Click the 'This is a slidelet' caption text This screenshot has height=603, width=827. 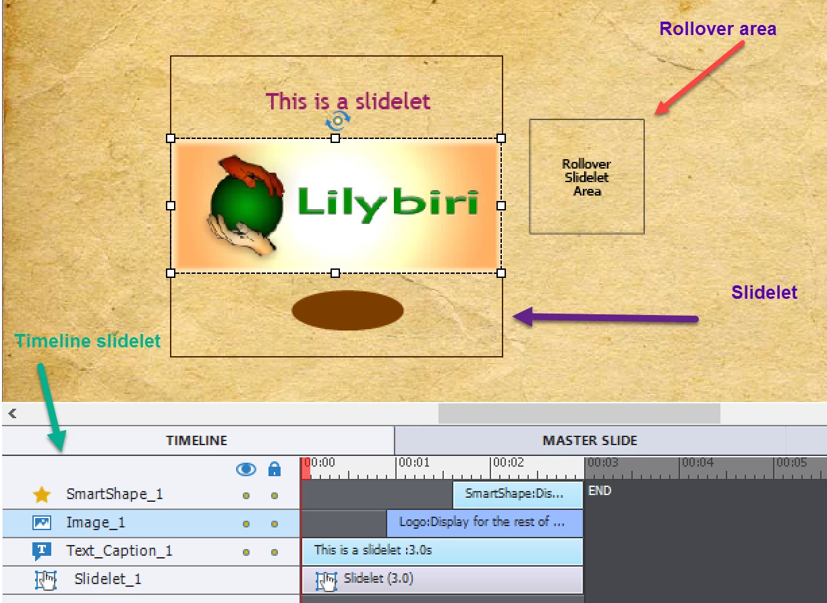point(347,101)
